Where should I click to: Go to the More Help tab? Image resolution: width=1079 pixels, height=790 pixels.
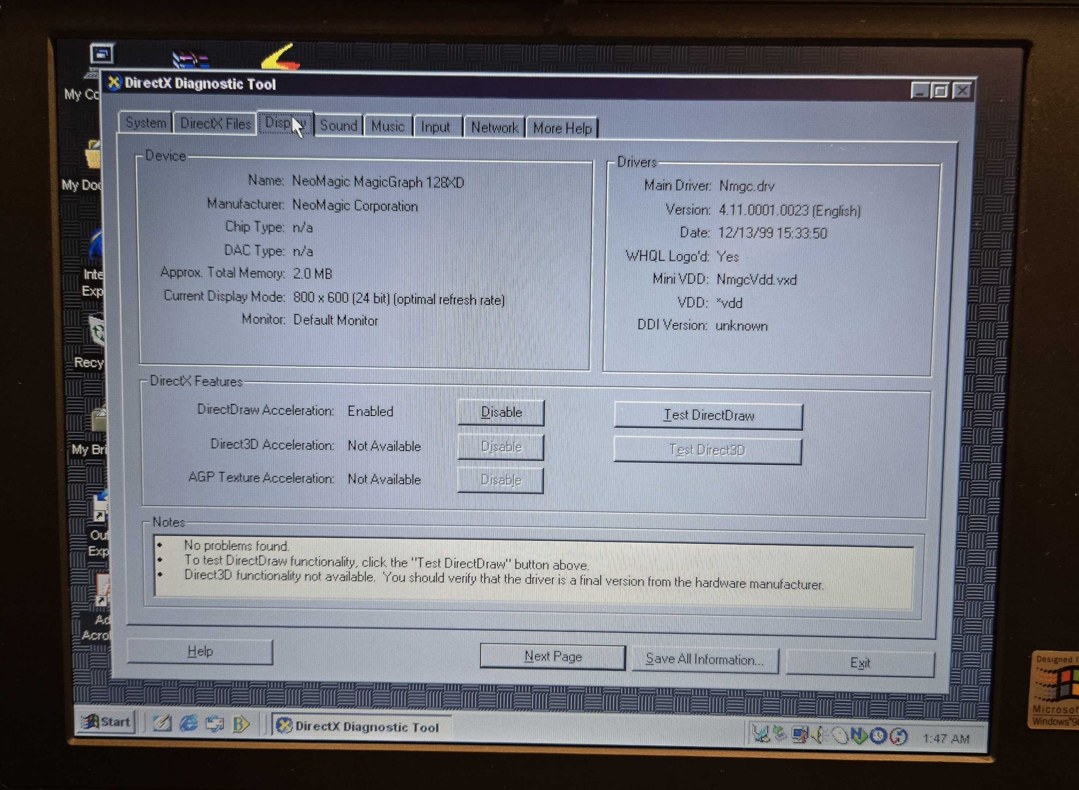[x=563, y=129]
